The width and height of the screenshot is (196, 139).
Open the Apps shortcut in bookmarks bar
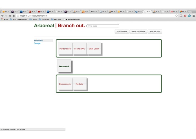click(5, 19)
